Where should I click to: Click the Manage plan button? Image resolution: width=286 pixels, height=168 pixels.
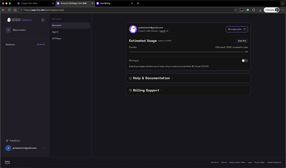point(237,29)
